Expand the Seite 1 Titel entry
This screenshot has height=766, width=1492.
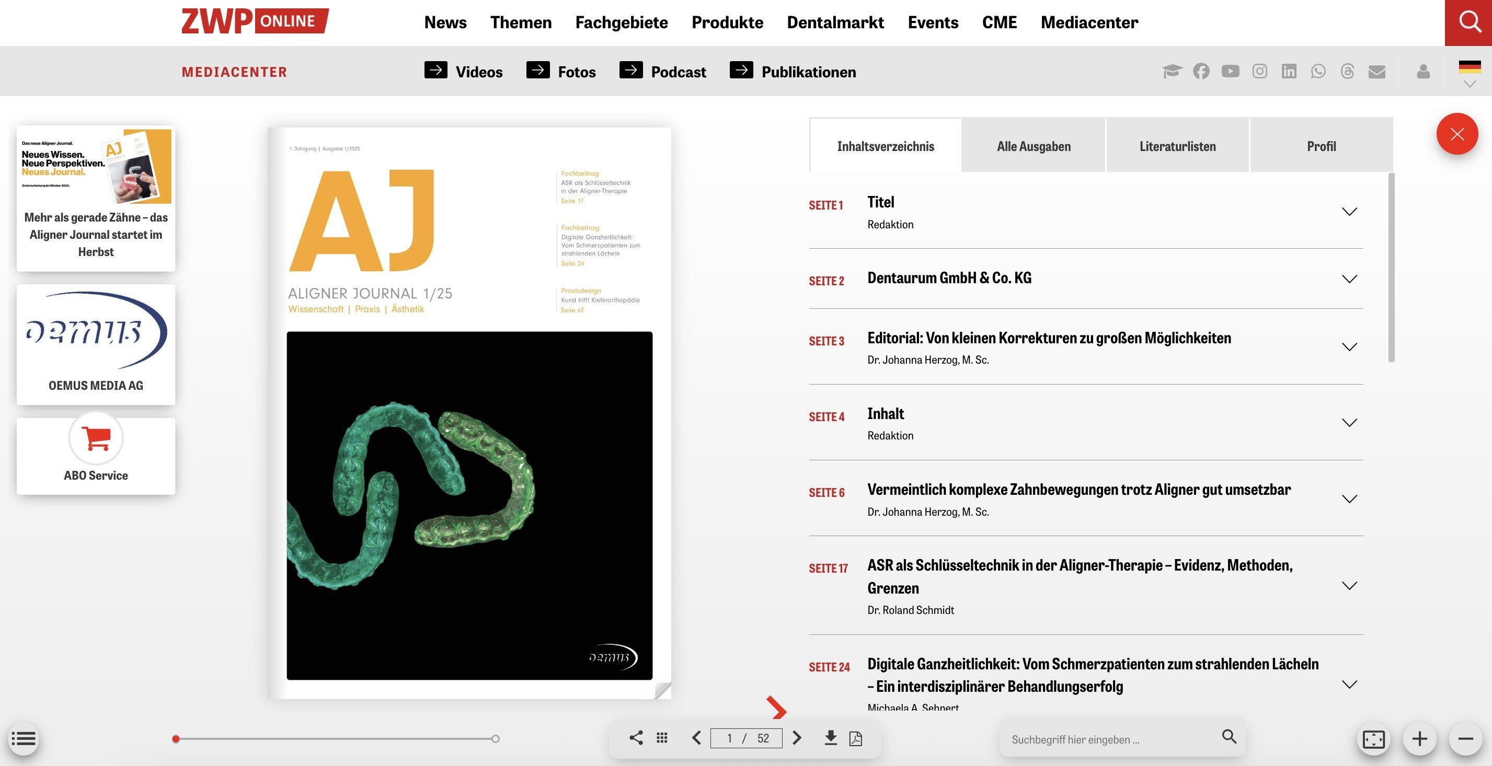click(1349, 211)
